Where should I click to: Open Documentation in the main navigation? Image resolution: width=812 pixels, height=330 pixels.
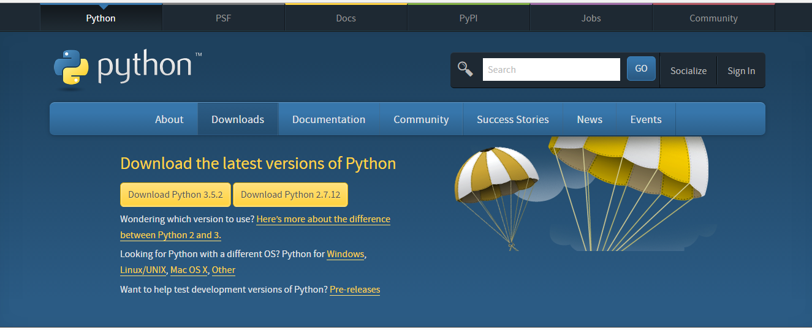pyautogui.click(x=328, y=119)
